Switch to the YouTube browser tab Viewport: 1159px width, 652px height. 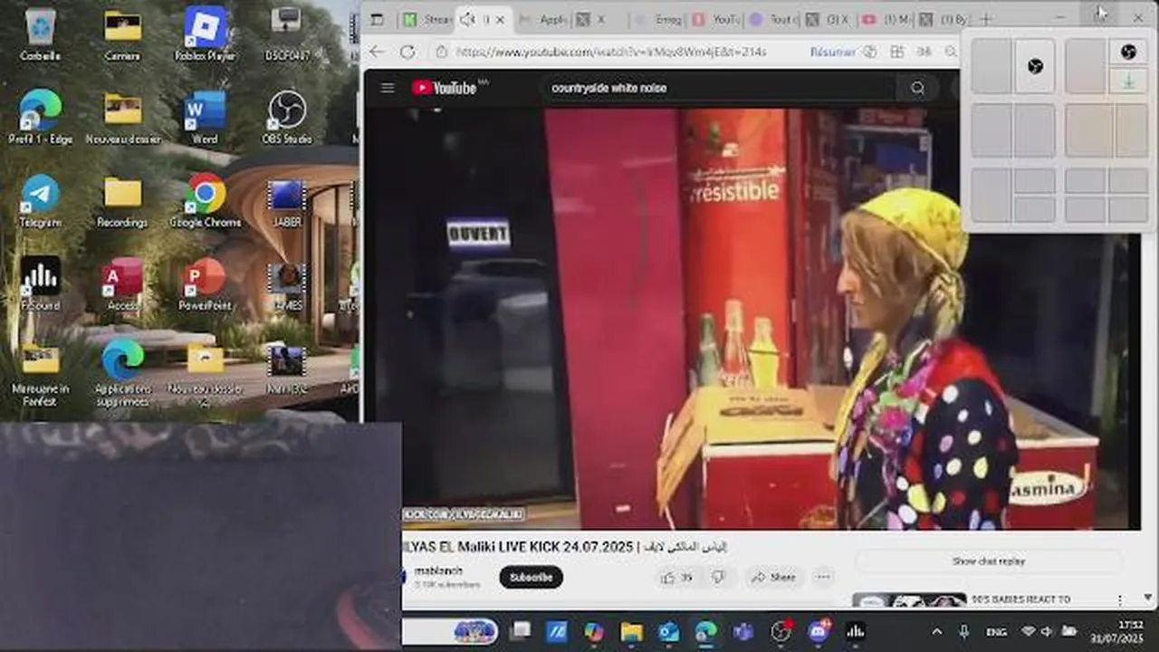(716, 19)
